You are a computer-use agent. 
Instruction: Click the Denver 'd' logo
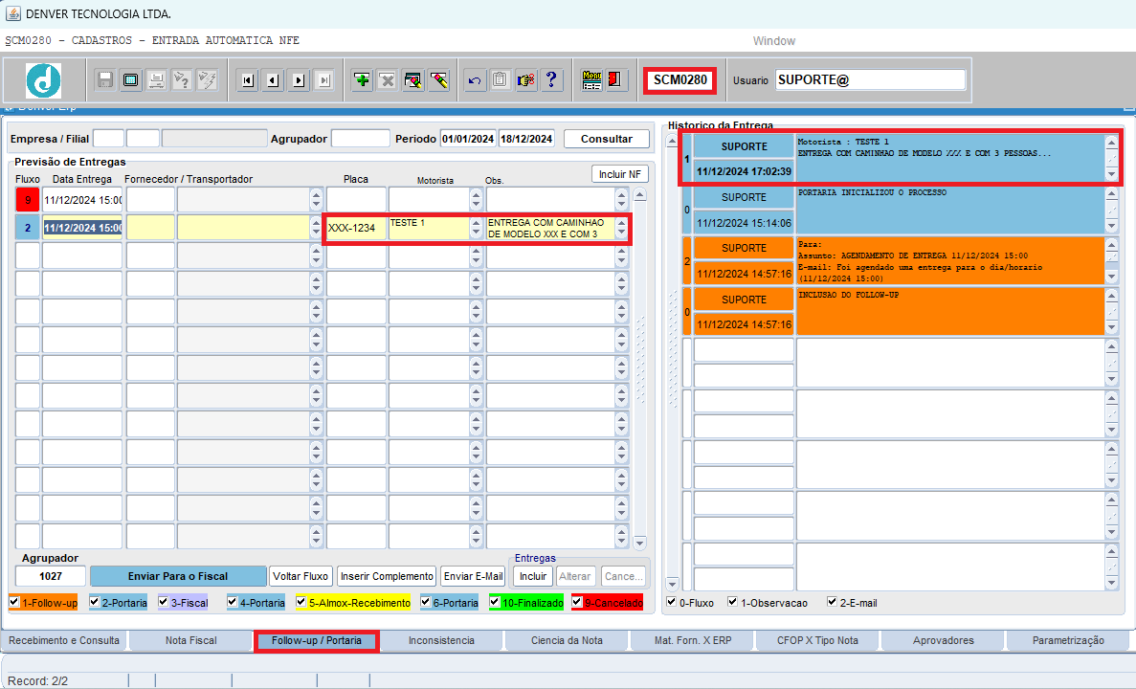(x=43, y=80)
